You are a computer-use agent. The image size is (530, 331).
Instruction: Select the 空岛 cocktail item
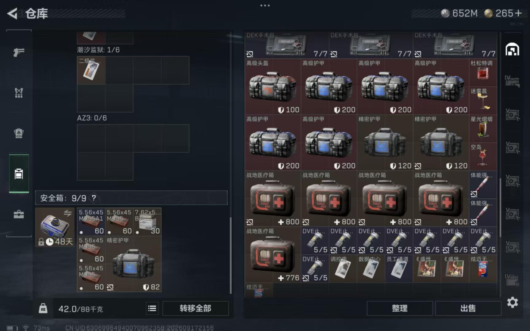point(483,157)
